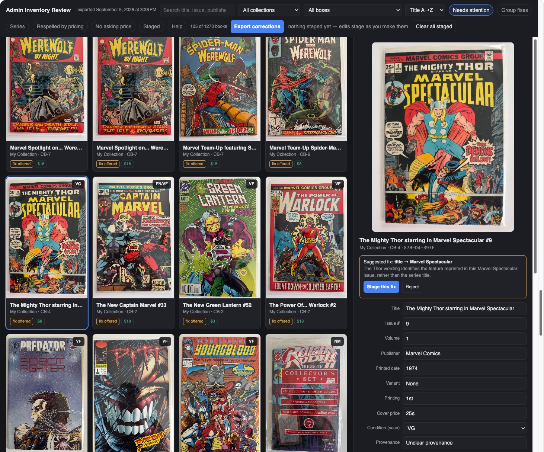Screen dimensions: 544x452
Task: Edit the Volume field
Action: pyautogui.click(x=464, y=339)
